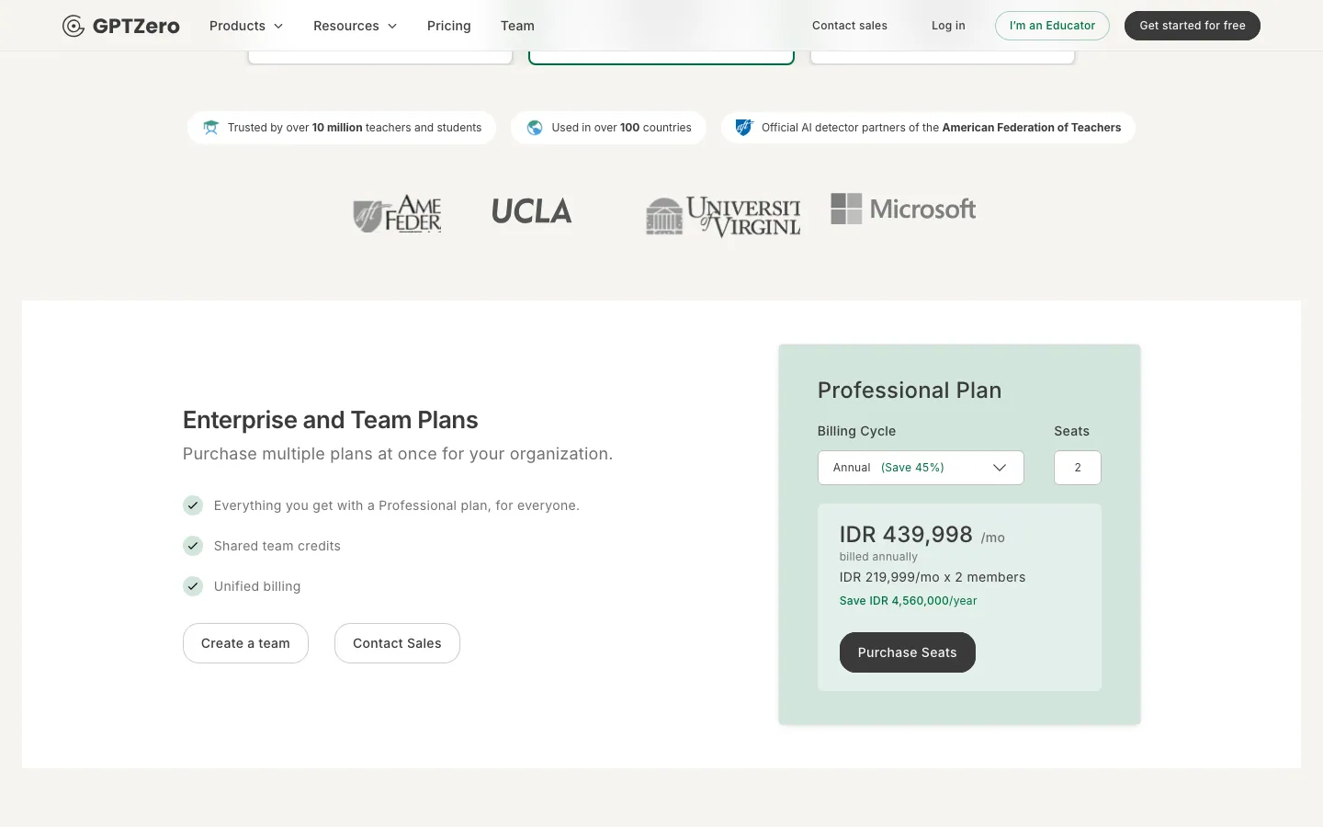Click the Enterprise and Team Plans heading
1323x827 pixels.
click(331, 420)
